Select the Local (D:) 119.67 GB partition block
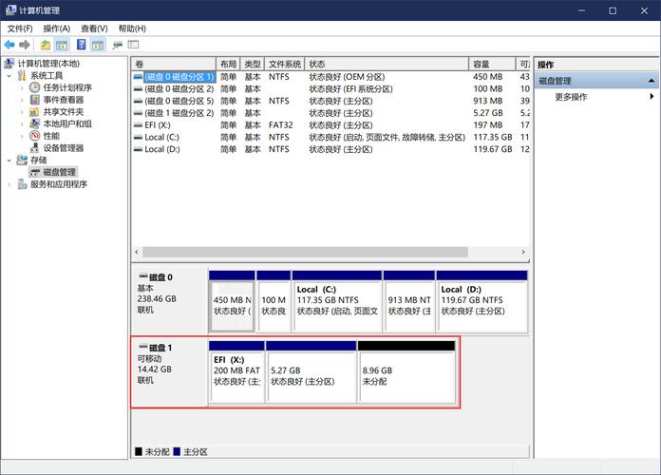 tap(482, 301)
